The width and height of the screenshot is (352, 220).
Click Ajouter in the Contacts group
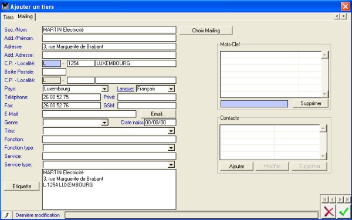[x=237, y=167]
